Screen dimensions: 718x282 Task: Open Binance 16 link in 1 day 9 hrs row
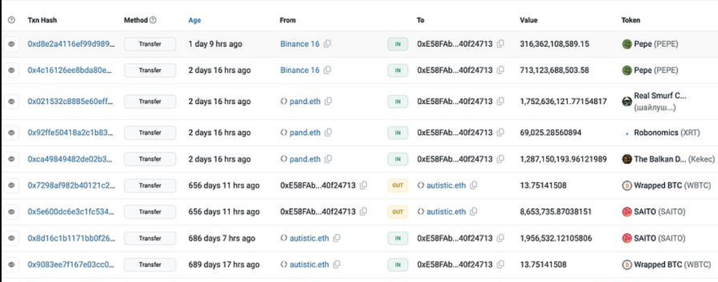click(300, 44)
